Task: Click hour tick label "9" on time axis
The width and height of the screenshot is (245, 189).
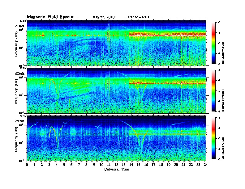Action: pyautogui.click(x=94, y=165)
